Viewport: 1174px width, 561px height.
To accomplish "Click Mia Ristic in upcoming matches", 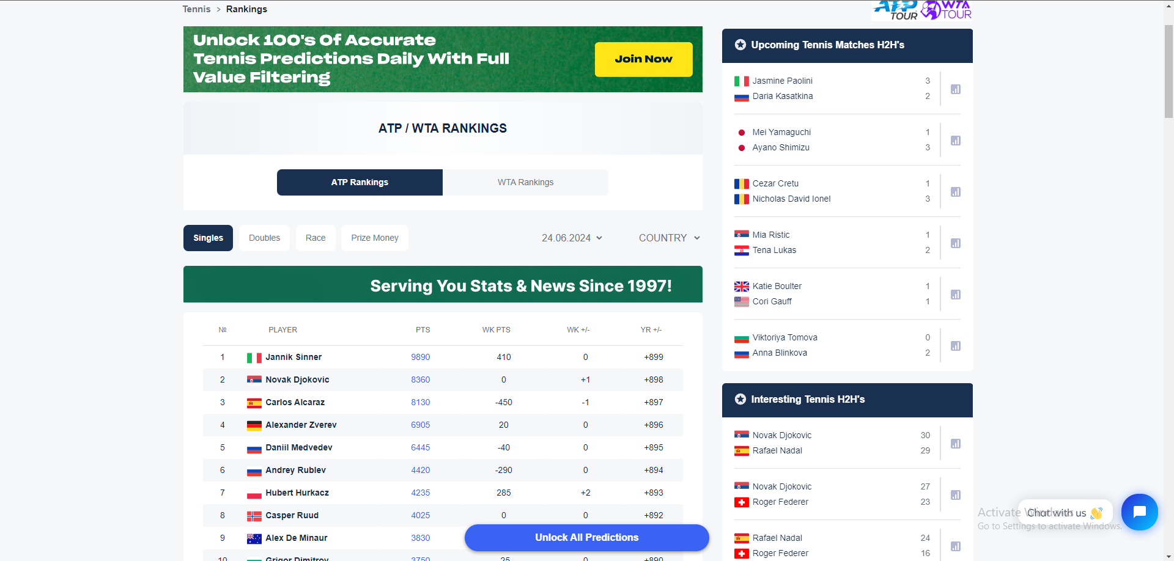I will [771, 235].
